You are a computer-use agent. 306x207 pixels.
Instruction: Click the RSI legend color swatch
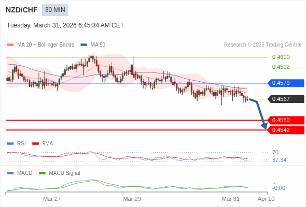[x=10, y=144]
